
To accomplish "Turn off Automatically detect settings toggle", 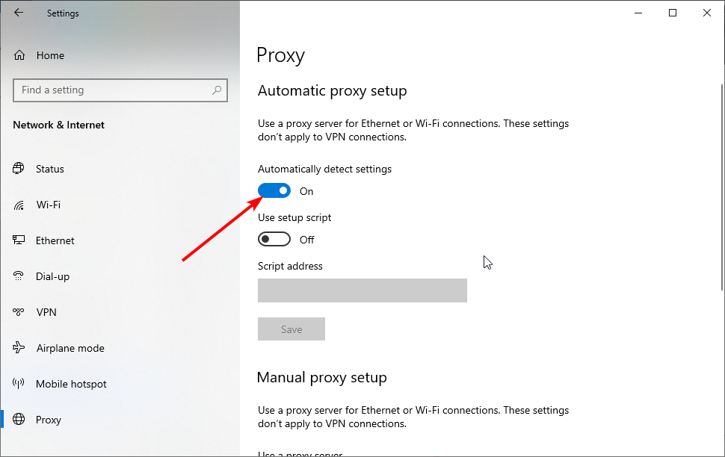I will click(274, 190).
